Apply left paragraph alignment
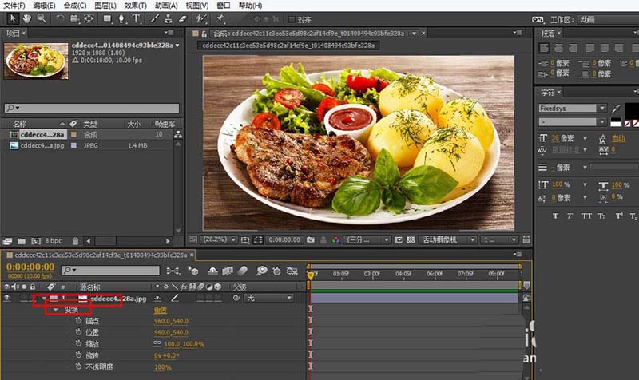 [x=544, y=48]
